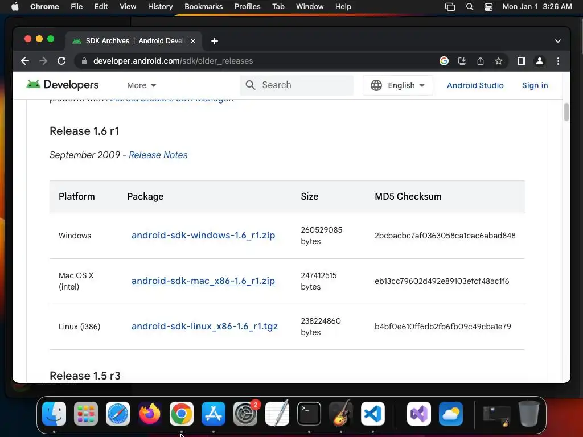Open the Apple menu
The width and height of the screenshot is (583, 437).
click(x=15, y=7)
